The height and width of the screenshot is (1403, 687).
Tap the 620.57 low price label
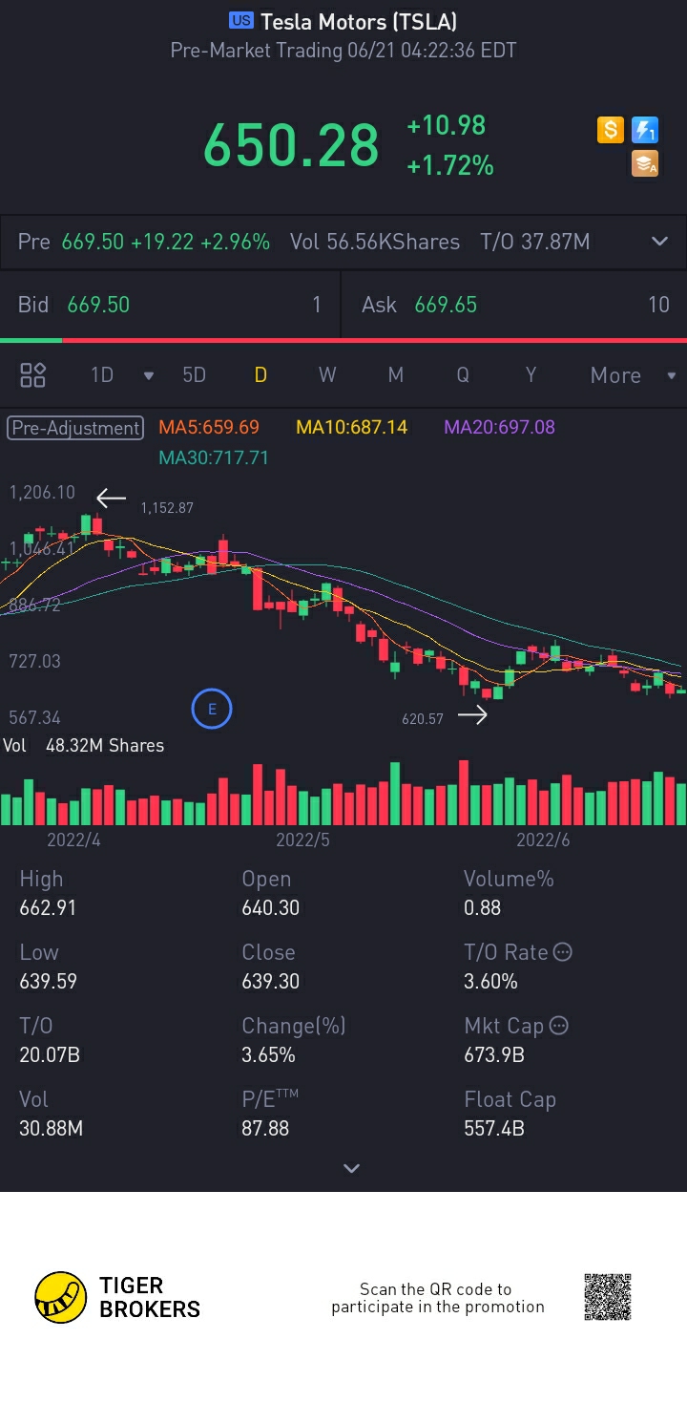pyautogui.click(x=423, y=718)
